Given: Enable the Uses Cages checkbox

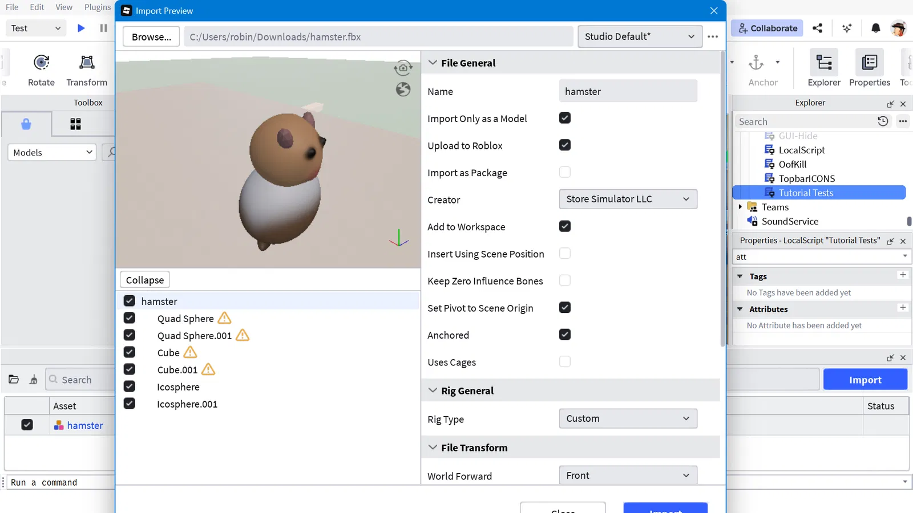Looking at the screenshot, I should pyautogui.click(x=565, y=361).
